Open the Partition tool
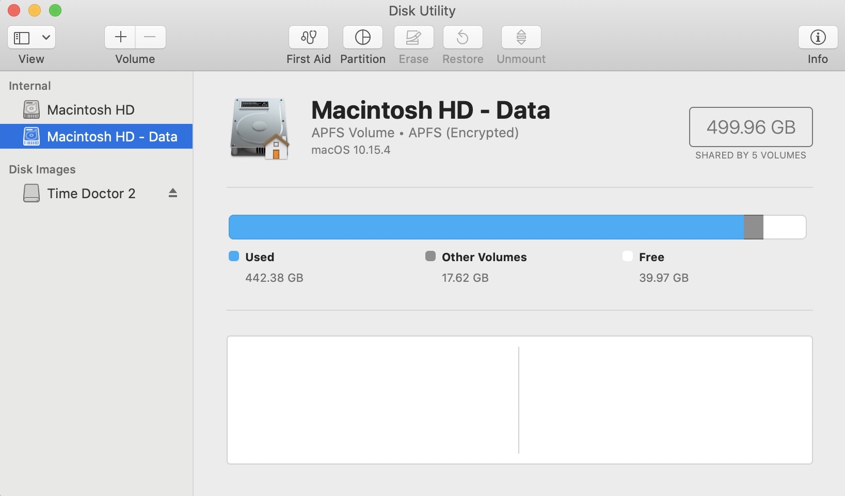The width and height of the screenshot is (845, 496). (362, 44)
